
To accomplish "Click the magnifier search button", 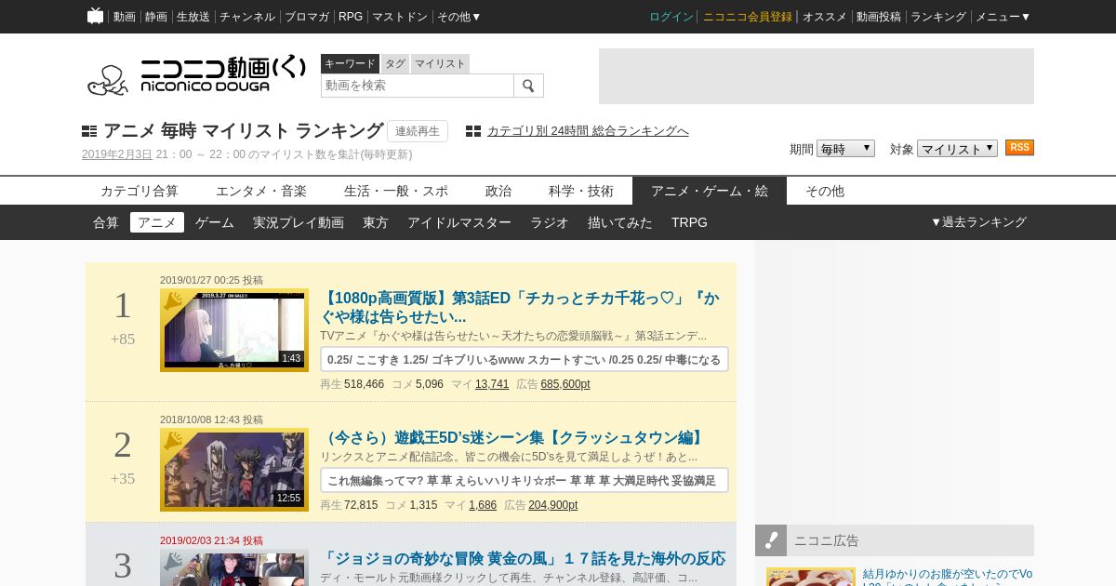I will [x=528, y=86].
